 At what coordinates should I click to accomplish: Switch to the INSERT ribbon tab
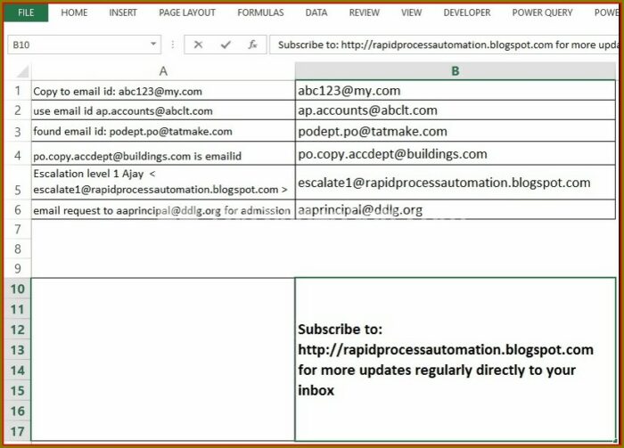(123, 12)
